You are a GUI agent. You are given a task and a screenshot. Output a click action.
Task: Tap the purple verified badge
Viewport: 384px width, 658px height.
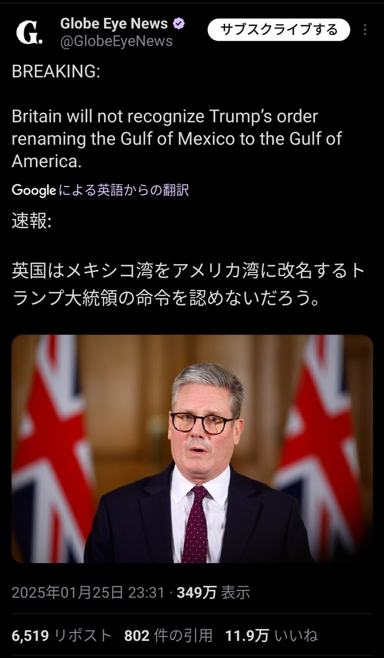click(179, 24)
